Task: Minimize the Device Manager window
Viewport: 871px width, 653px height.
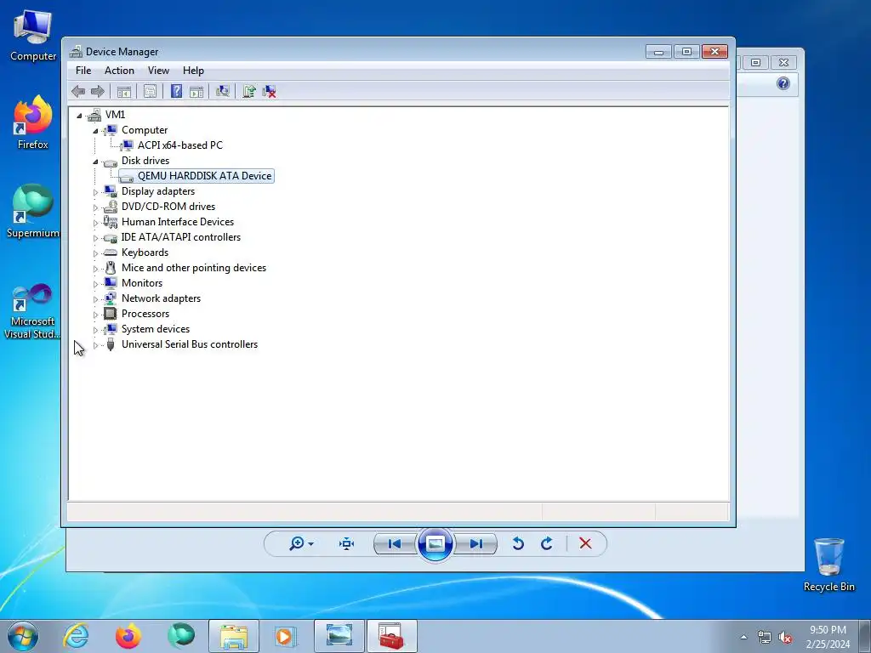Action: coord(659,52)
